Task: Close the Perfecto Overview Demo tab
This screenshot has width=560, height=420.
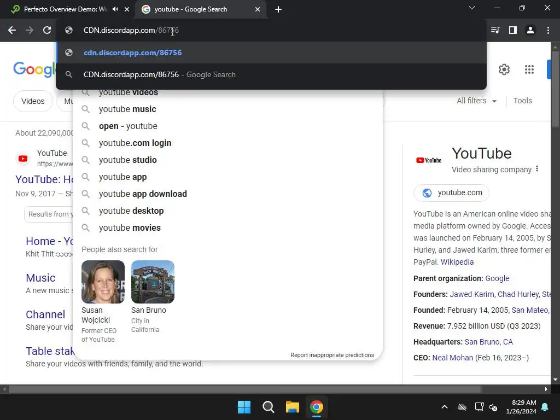Action: click(x=127, y=9)
